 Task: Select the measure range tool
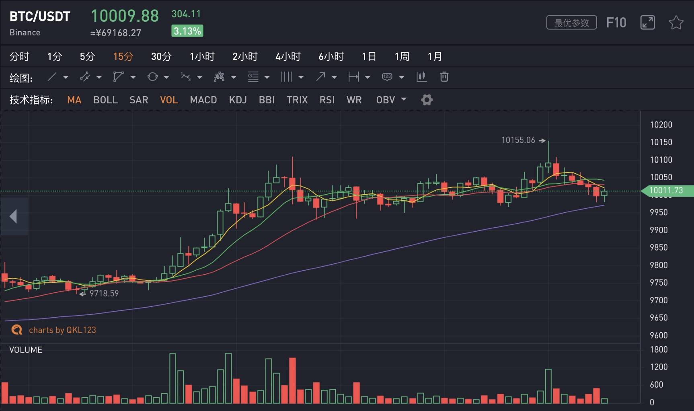tap(354, 77)
